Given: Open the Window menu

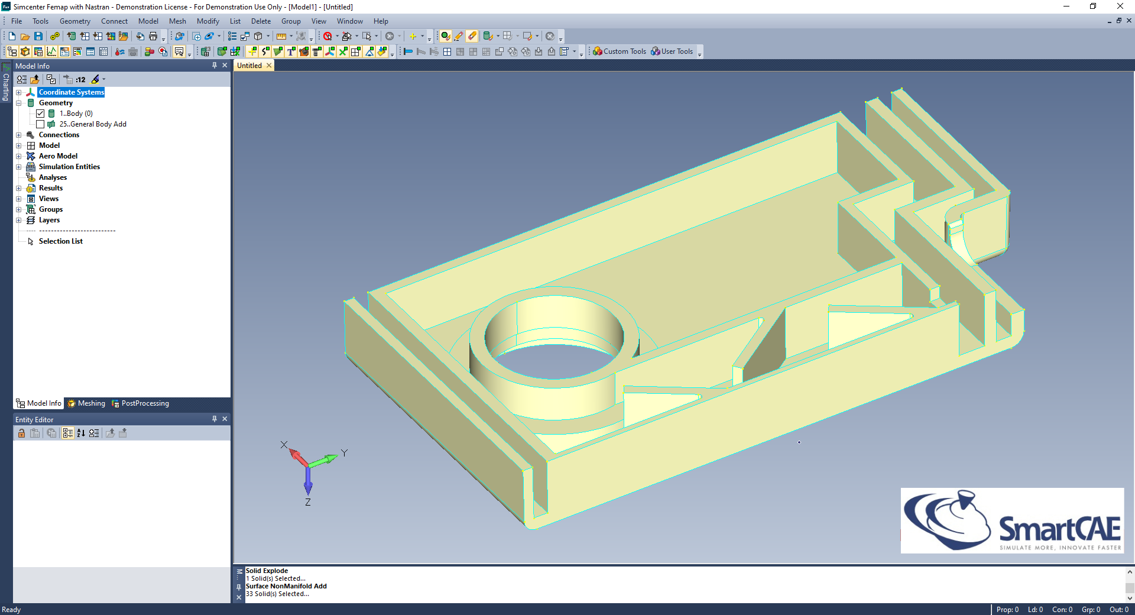Looking at the screenshot, I should pyautogui.click(x=350, y=21).
